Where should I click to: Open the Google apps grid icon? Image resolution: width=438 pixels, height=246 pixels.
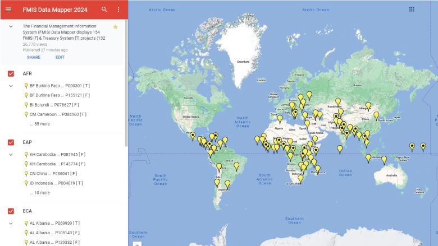pyautogui.click(x=412, y=9)
